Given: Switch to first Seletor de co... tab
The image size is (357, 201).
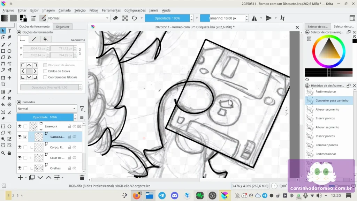Looking at the screenshot, I should pyautogui.click(x=317, y=27).
